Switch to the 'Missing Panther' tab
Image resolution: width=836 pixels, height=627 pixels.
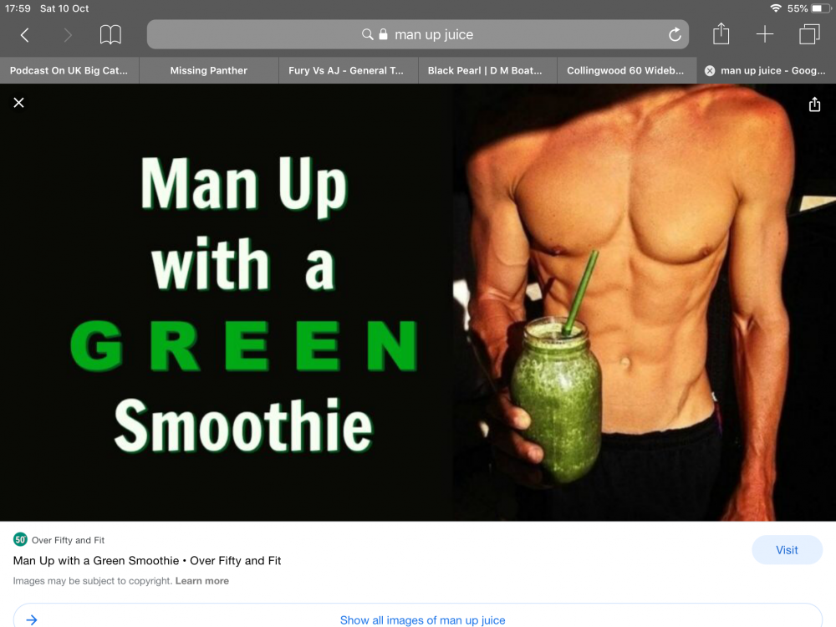[208, 70]
